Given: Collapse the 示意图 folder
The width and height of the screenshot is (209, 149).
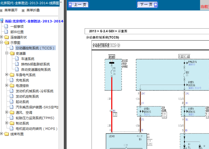Looking at the screenshot, I should tap(1, 42).
